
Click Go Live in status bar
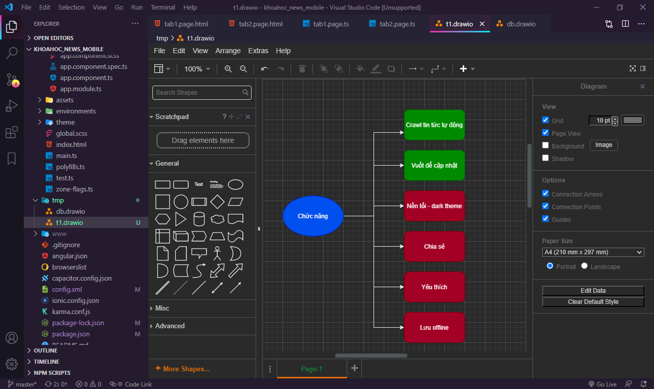coord(602,384)
